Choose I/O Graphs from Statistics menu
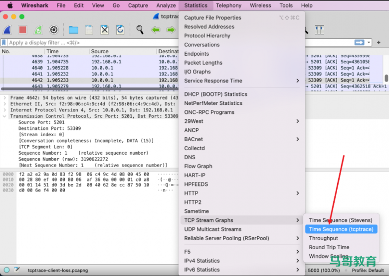389x276 pixels. coord(197,72)
